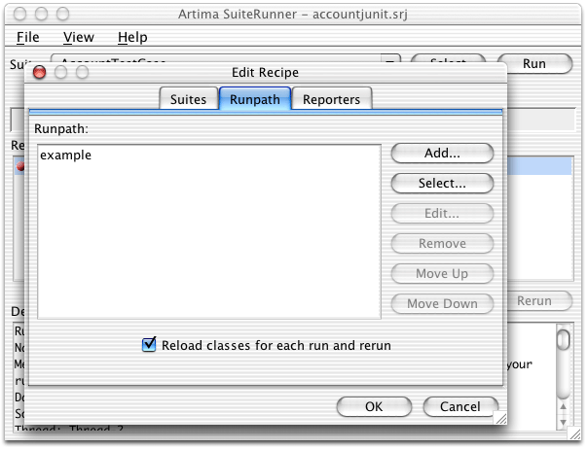Open the Help menu
This screenshot has height=449, width=588.
[132, 37]
